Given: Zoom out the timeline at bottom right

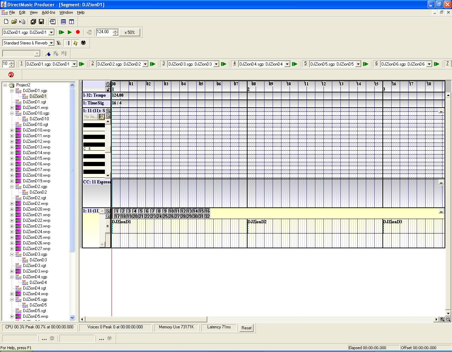Looking at the screenshot, I should pos(448,319).
